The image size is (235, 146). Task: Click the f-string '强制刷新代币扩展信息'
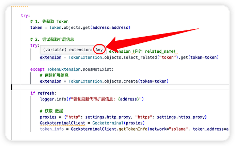coord(93,99)
